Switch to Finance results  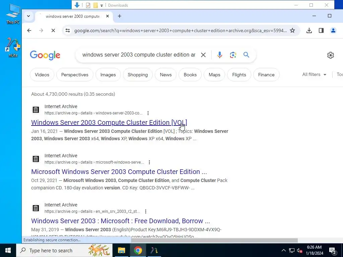click(x=266, y=75)
